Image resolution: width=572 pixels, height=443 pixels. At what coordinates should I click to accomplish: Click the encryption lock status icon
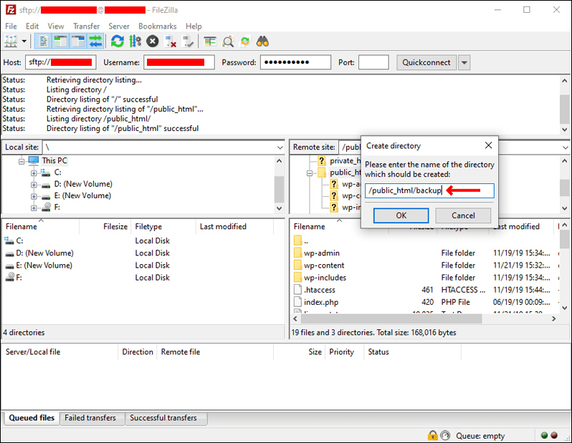(432, 435)
